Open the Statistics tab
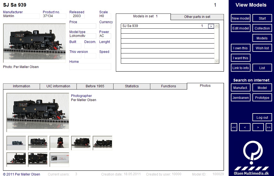Viewport: 274px width, 176px height. (132, 86)
